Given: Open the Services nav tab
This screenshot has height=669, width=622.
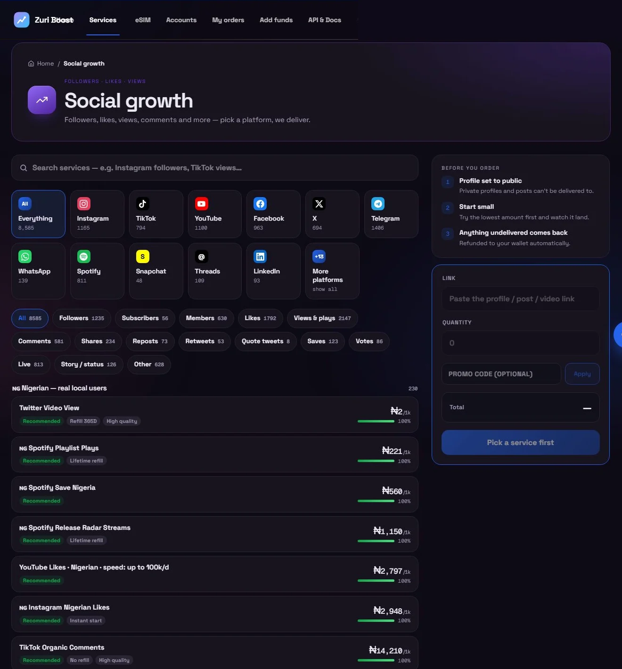Looking at the screenshot, I should point(103,20).
